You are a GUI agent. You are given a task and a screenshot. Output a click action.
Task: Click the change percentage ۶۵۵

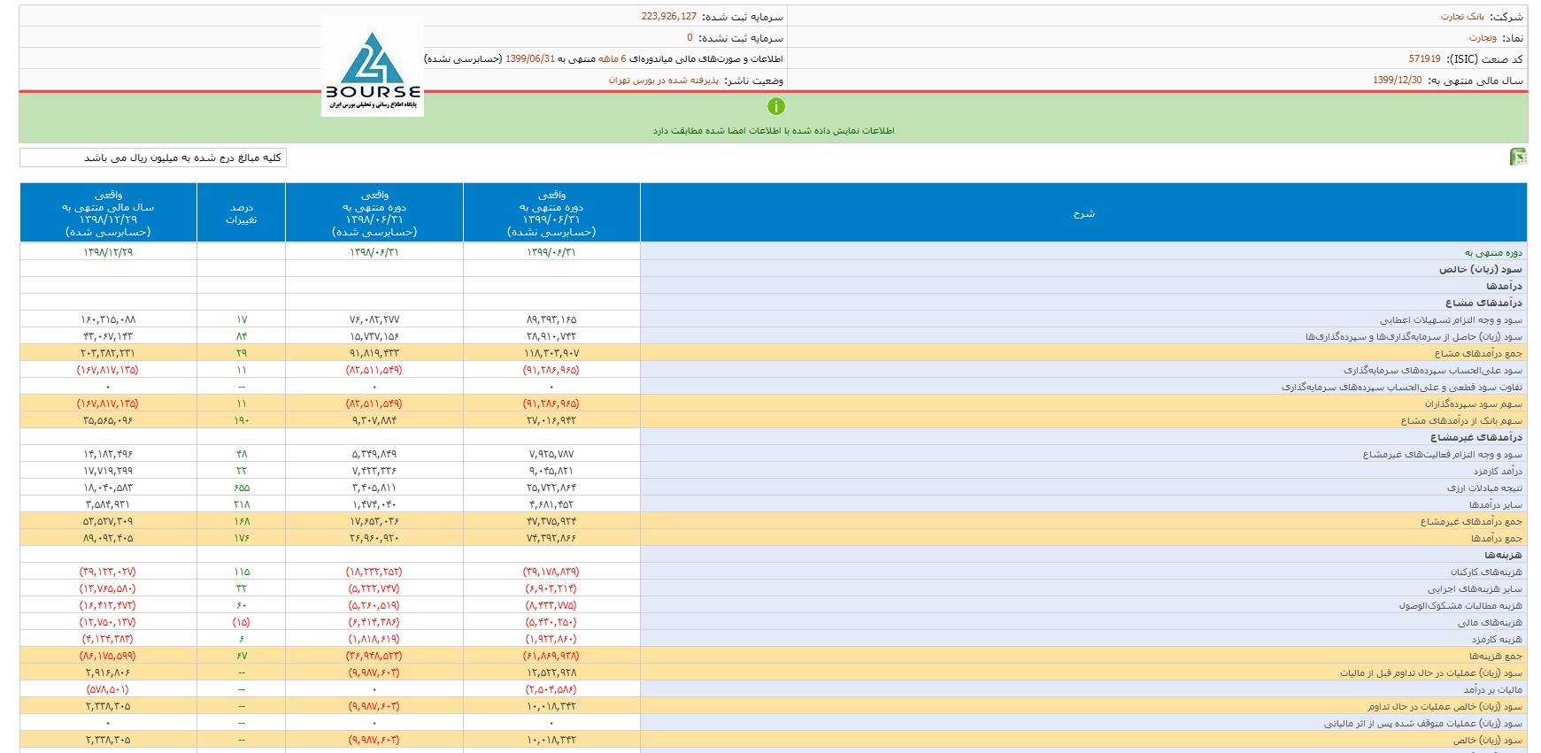(x=241, y=488)
